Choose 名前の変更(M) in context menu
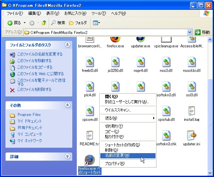The image size is (214, 177). tap(128, 155)
